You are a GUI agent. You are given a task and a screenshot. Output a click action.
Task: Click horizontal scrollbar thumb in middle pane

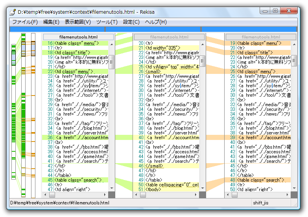tap(143, 195)
